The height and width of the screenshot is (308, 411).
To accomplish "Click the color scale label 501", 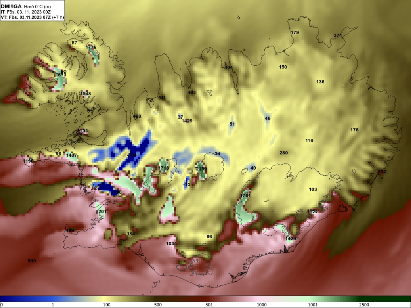I will 209,305.
